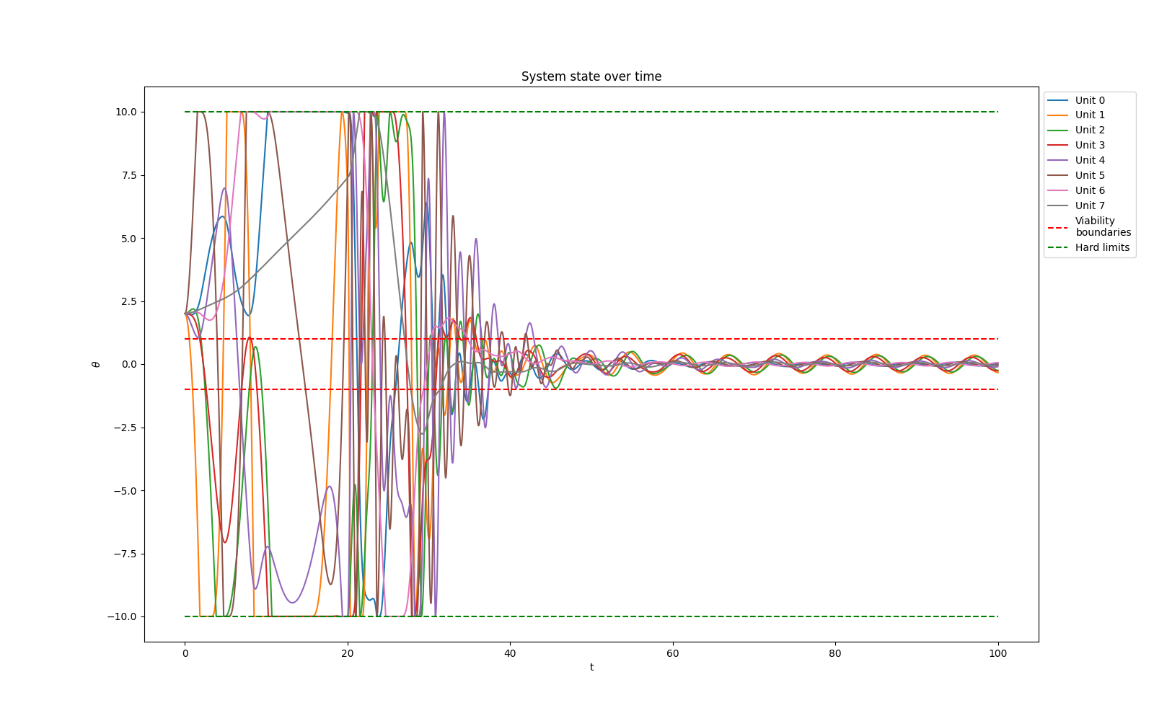Select the 'Unit 0' legend entry
The image size is (1154, 721).
pos(1076,100)
